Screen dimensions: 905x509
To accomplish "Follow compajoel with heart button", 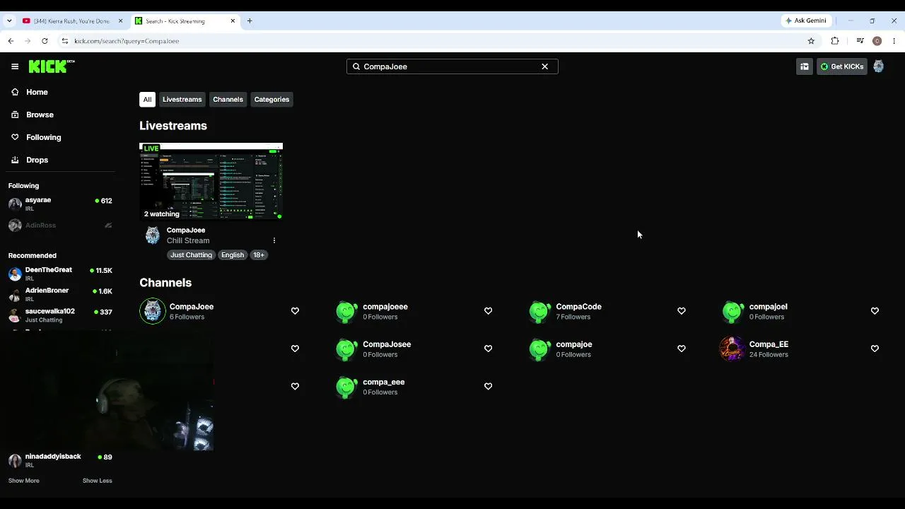I will (x=875, y=311).
